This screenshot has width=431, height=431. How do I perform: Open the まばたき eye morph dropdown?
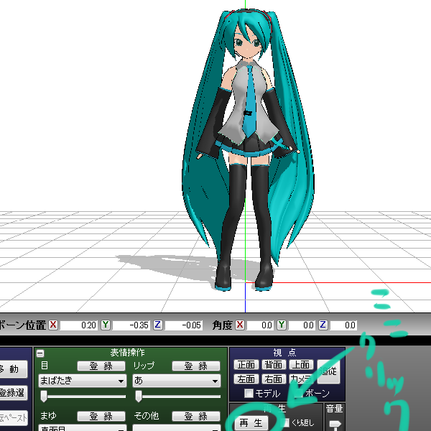(83, 381)
